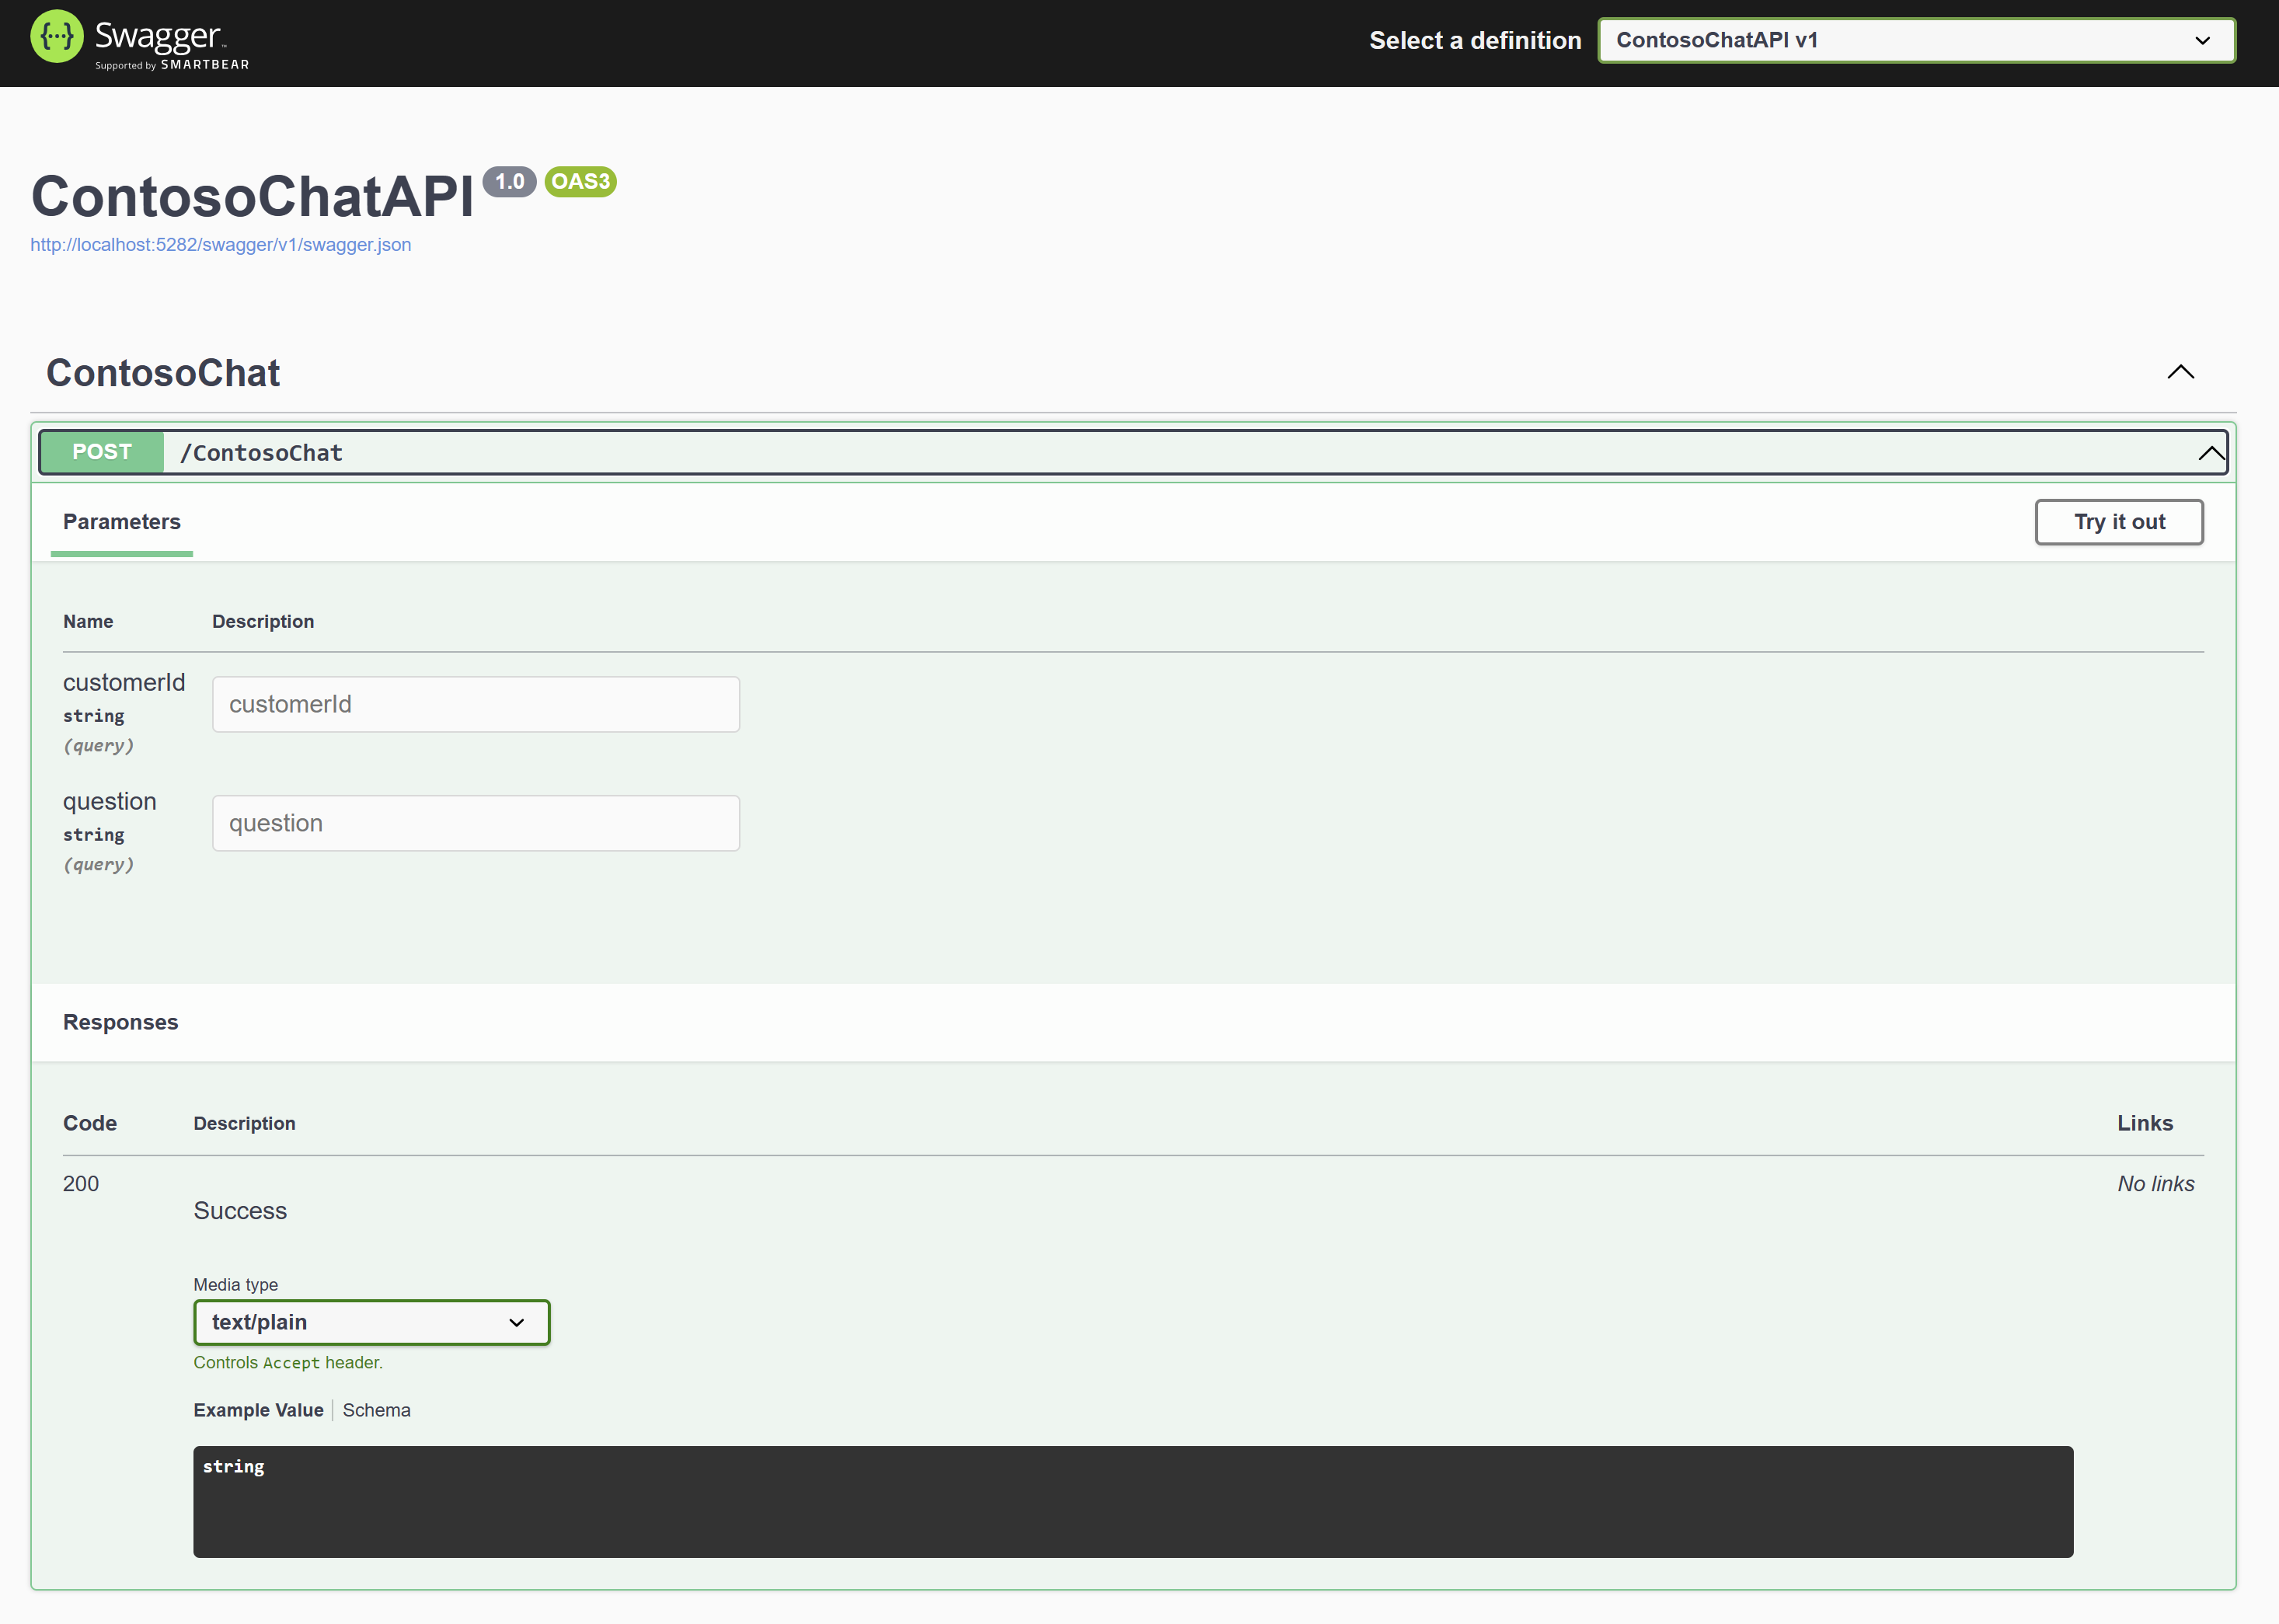
Task: Select the Parameters tab
Action: point(121,522)
